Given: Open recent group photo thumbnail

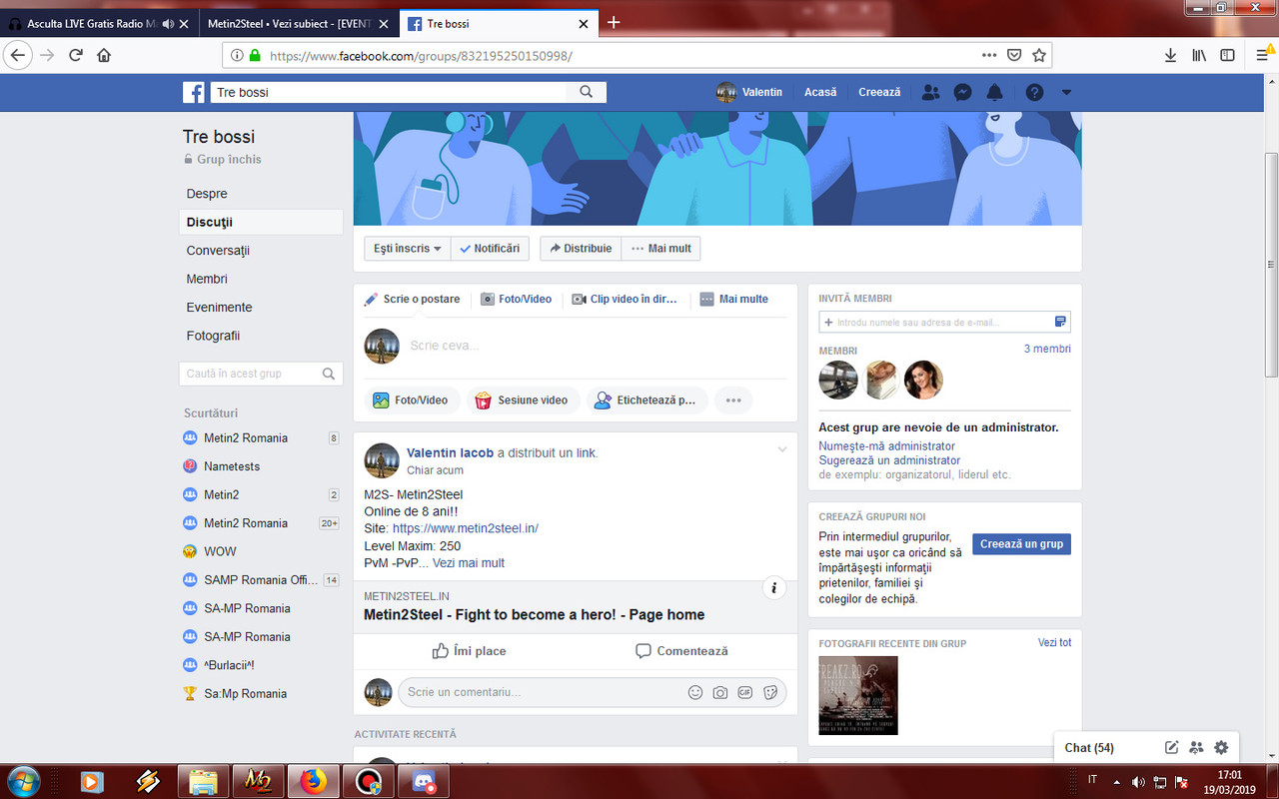Looking at the screenshot, I should pos(858,695).
